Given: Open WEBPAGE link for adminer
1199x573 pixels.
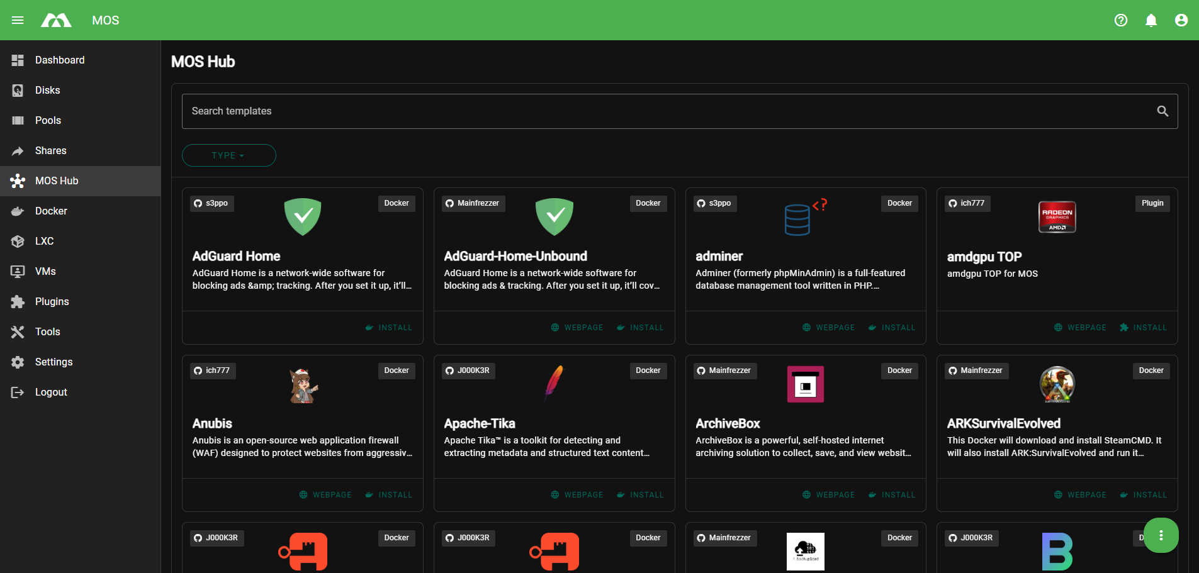Looking at the screenshot, I should (x=828, y=328).
